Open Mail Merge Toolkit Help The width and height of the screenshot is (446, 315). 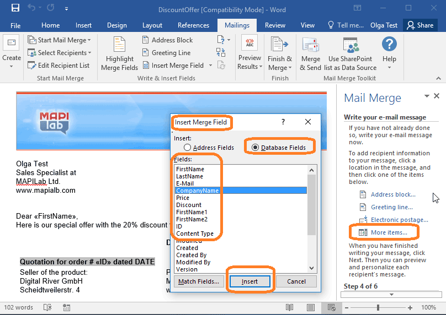[389, 53]
